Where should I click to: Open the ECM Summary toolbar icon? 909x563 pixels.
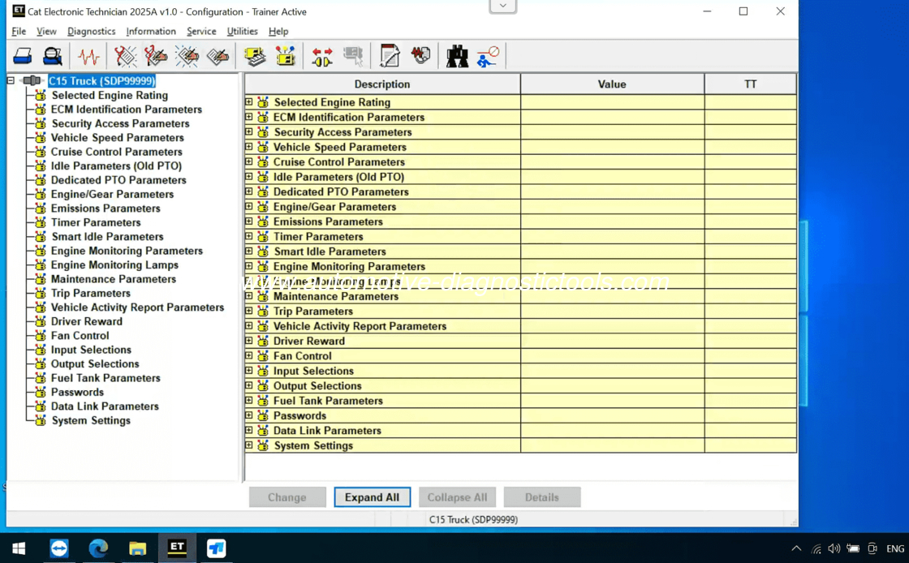coord(255,56)
